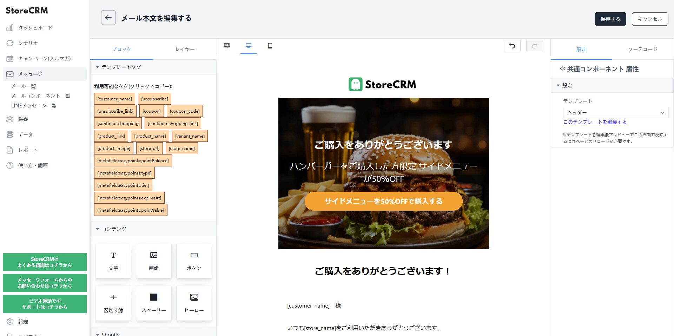Click the Customers people icon
Viewport: 674px width, 336px height.
(x=10, y=119)
